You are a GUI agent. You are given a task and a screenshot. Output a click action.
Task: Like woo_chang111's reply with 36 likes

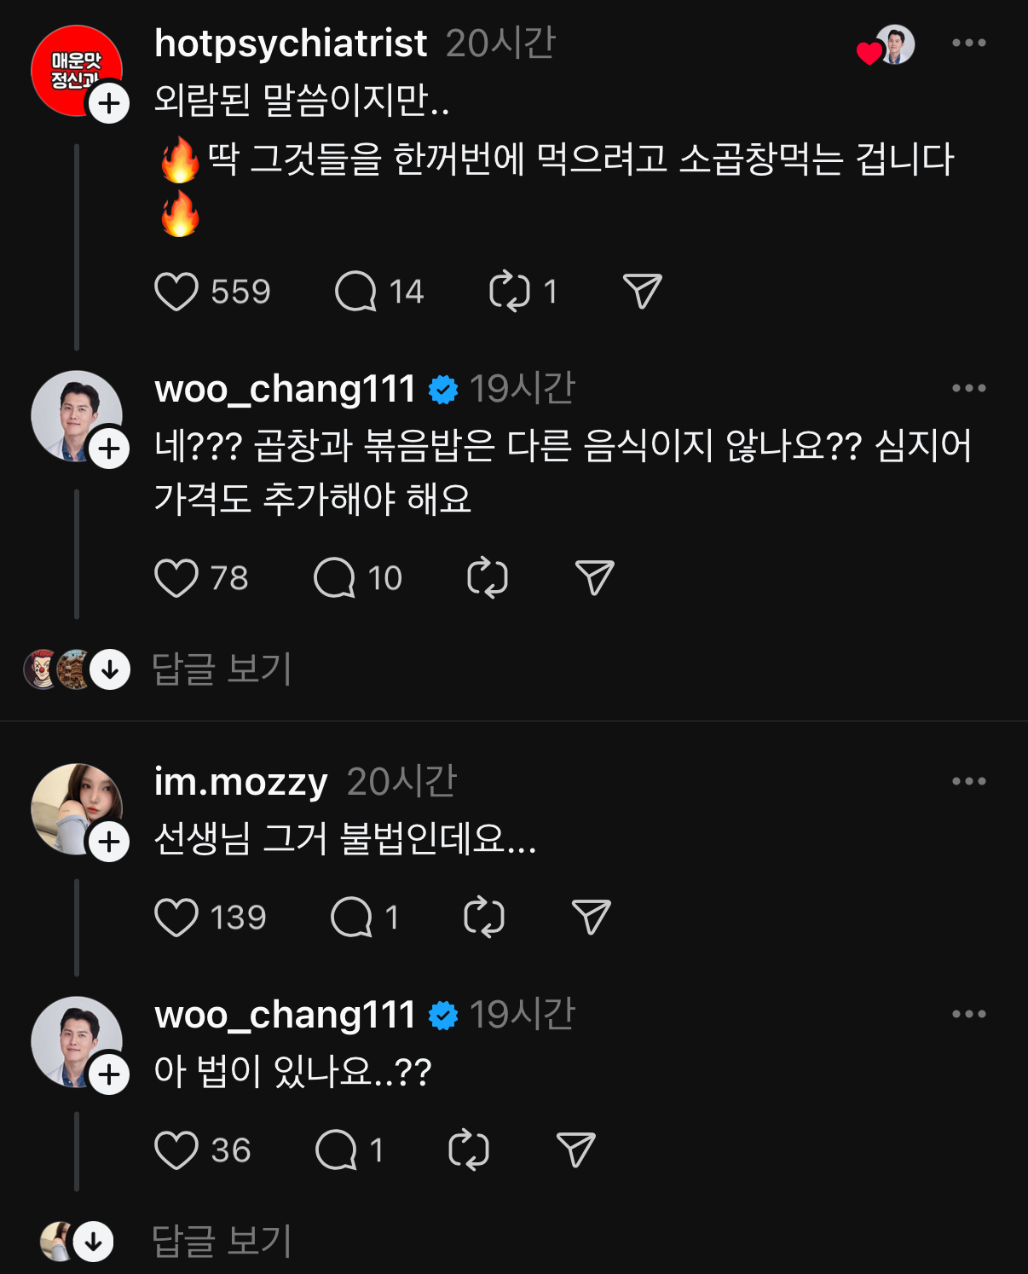[176, 1150]
